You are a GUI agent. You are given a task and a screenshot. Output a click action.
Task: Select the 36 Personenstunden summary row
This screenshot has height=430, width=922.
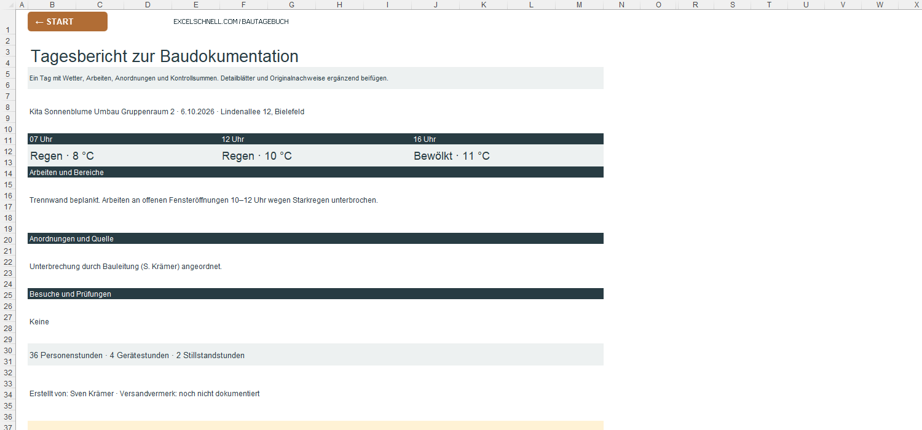coord(315,355)
